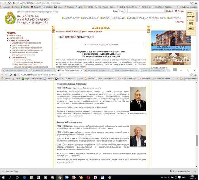
Task: Open File Explorer from taskbar
Action: [31, 177]
